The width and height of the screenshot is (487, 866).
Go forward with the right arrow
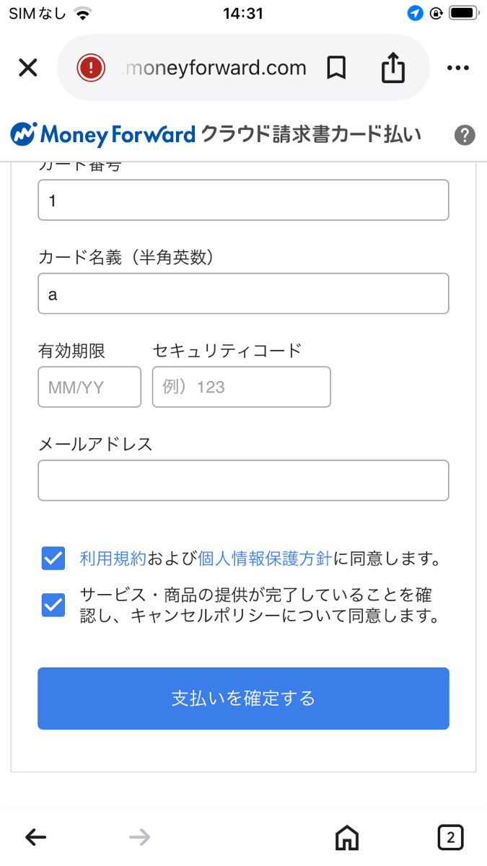[x=139, y=837]
